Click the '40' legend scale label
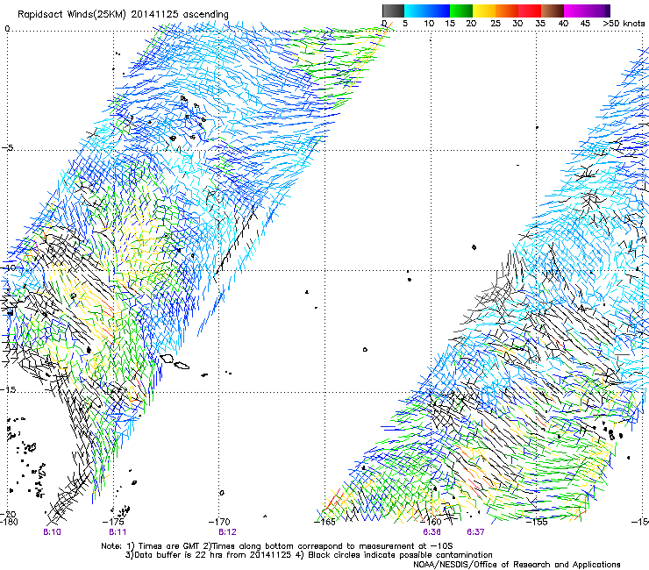Image resolution: width=649 pixels, height=570 pixels. [563, 24]
